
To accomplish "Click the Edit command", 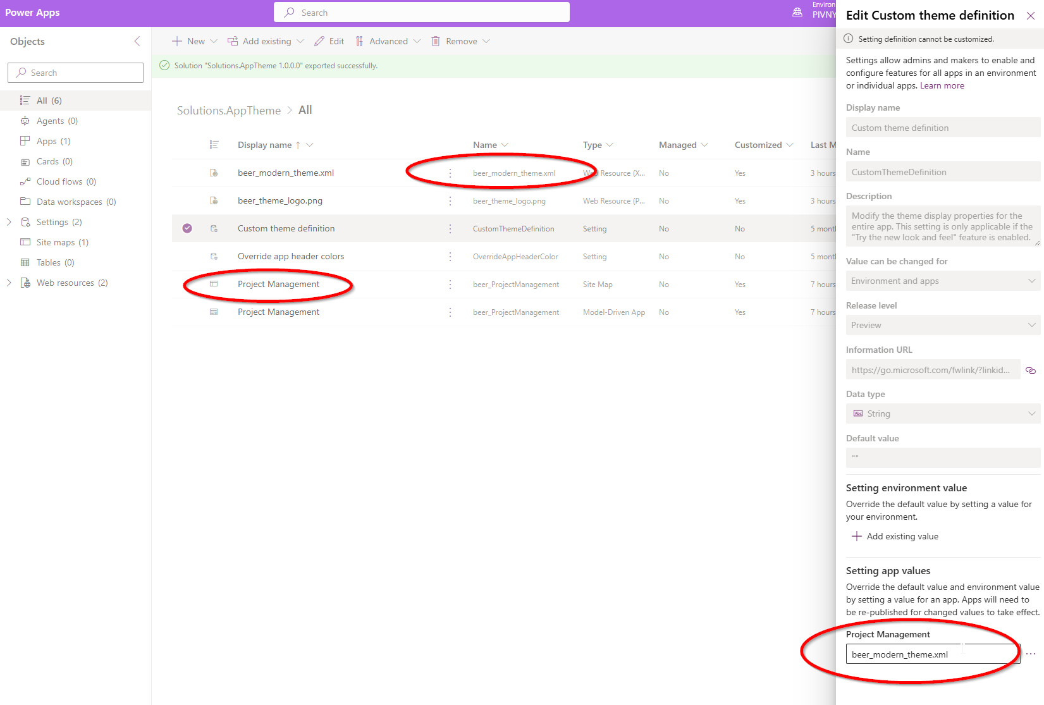I will (329, 41).
